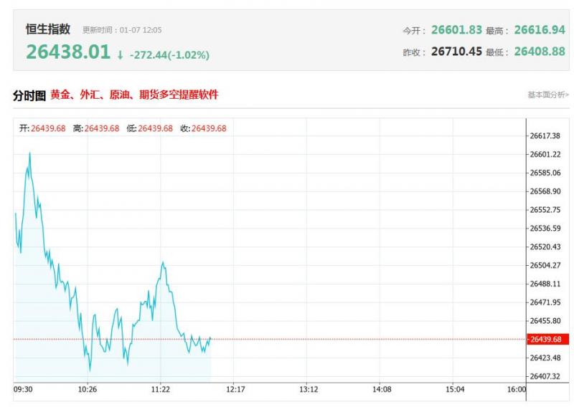The height and width of the screenshot is (412, 574).
Task: Open the 基本面分析 link
Action: coord(547,95)
